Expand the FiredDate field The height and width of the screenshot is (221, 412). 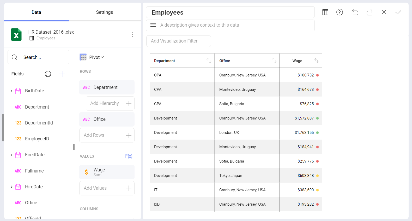[x=11, y=155]
